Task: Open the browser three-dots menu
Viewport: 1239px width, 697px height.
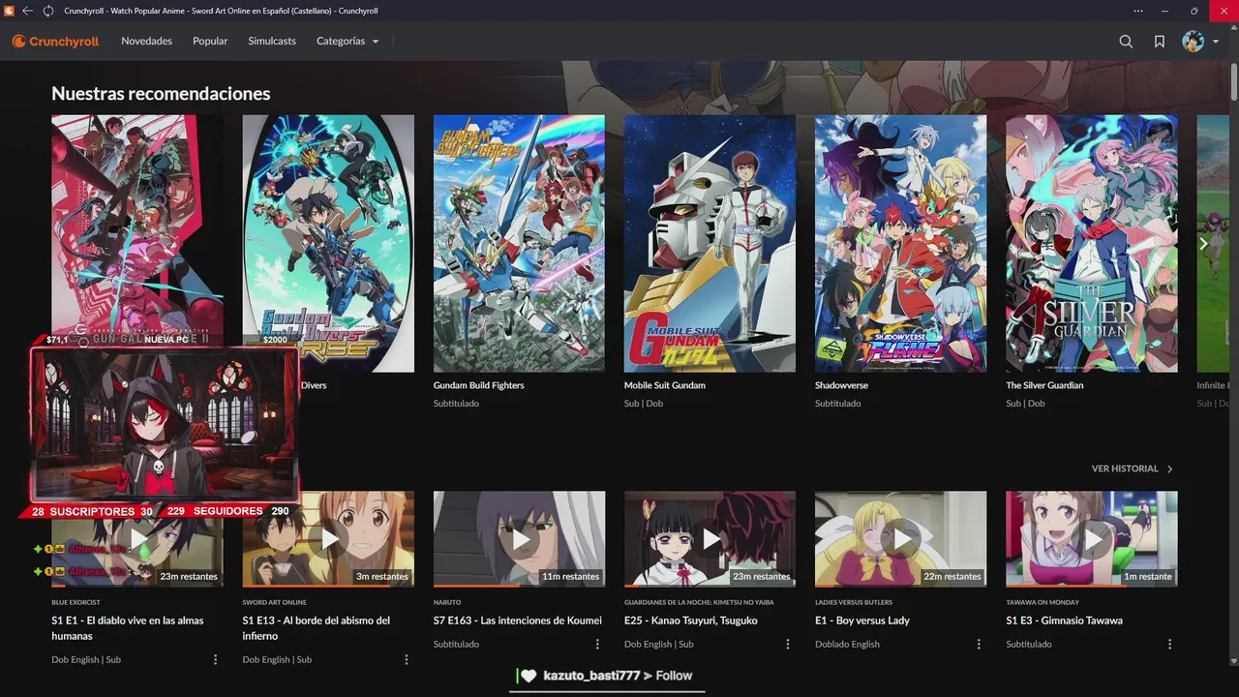Action: pyautogui.click(x=1138, y=11)
